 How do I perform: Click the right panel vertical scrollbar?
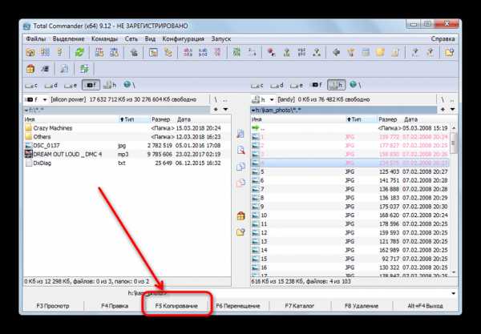click(455, 200)
